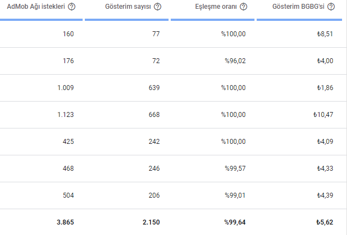Click the ₺8,51 eCPM value
Screen dimensions: 347x235
[x=325, y=34]
